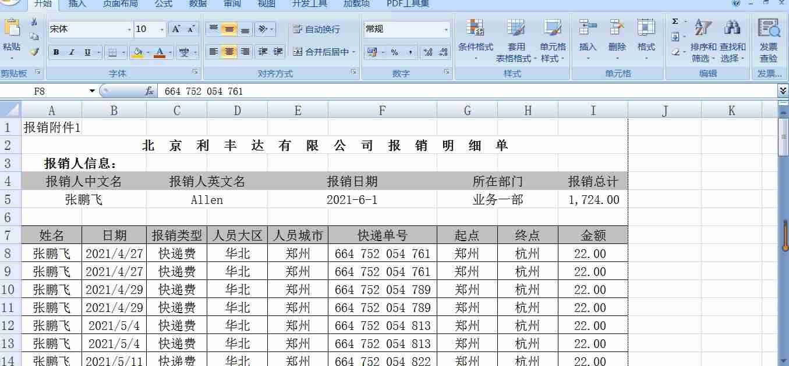Screen dimensions: 789x366
Task: Click the align text right icon
Action: tap(245, 52)
